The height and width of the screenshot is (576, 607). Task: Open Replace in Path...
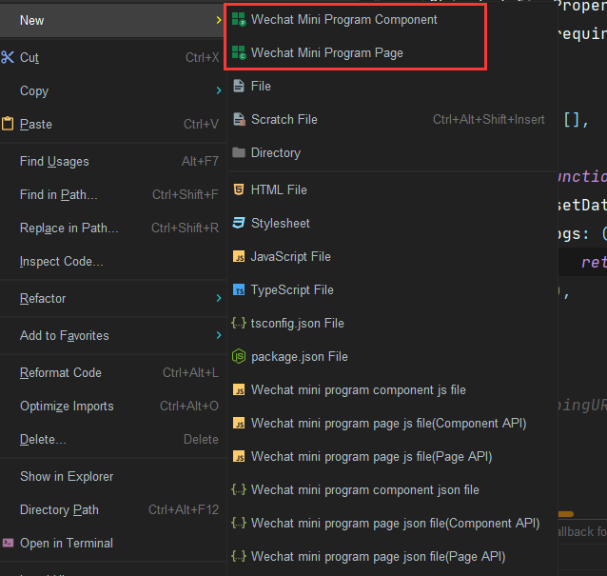(112, 228)
